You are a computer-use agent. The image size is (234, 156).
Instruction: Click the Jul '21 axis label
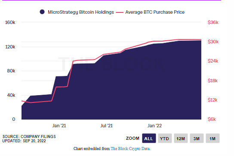[x=106, y=126]
